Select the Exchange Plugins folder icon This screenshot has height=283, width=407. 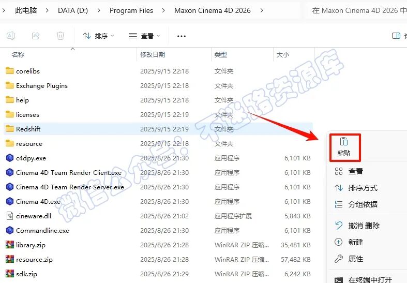(x=10, y=85)
